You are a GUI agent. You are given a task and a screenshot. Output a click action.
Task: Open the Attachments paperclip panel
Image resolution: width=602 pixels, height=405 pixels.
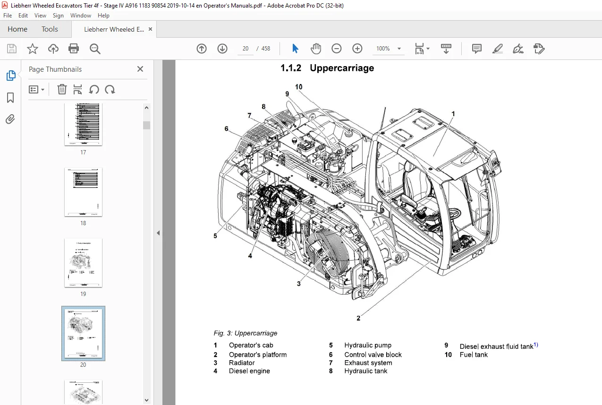click(x=10, y=119)
